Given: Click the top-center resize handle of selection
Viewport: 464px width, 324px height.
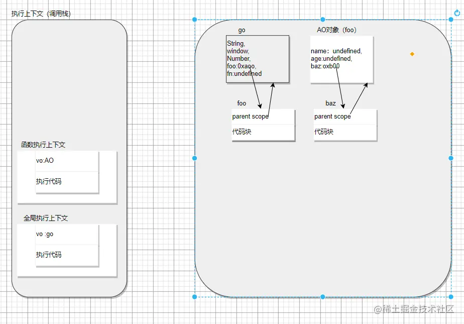Looking at the screenshot, I should click(323, 20).
